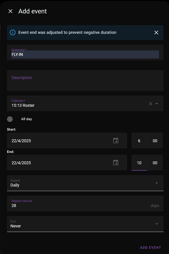Edit the end hour field
This screenshot has height=254, width=169.
coord(139,163)
